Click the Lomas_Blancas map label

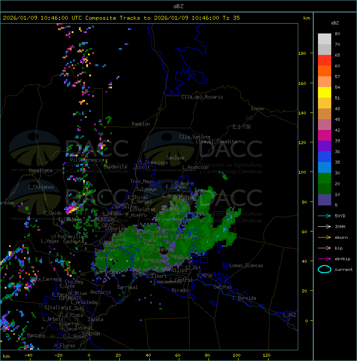tap(246, 265)
